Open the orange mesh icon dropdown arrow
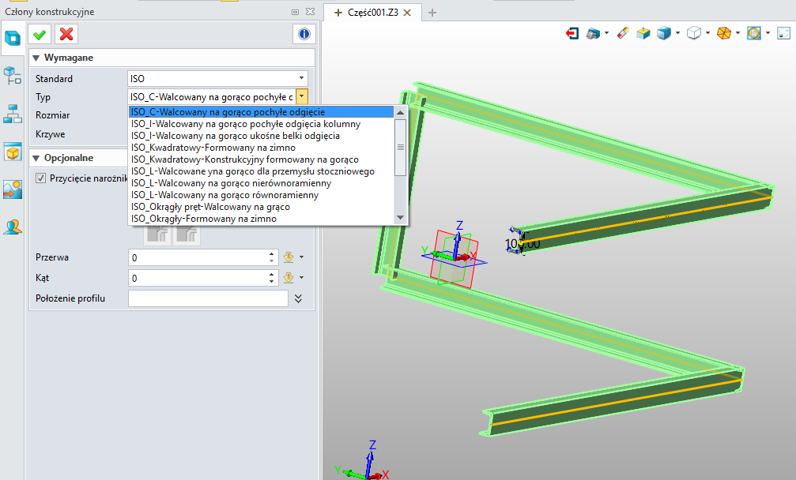Image resolution: width=796 pixels, height=480 pixels. point(738,33)
